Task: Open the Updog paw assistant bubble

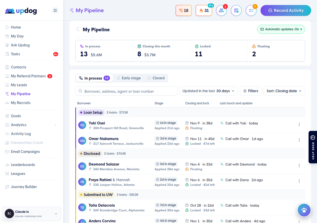Action: tap(304, 210)
